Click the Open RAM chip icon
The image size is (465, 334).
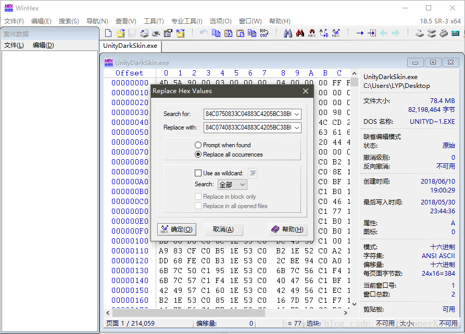[x=444, y=33]
